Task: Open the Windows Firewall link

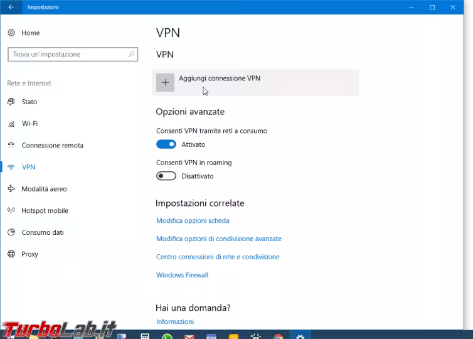Action: click(x=182, y=275)
